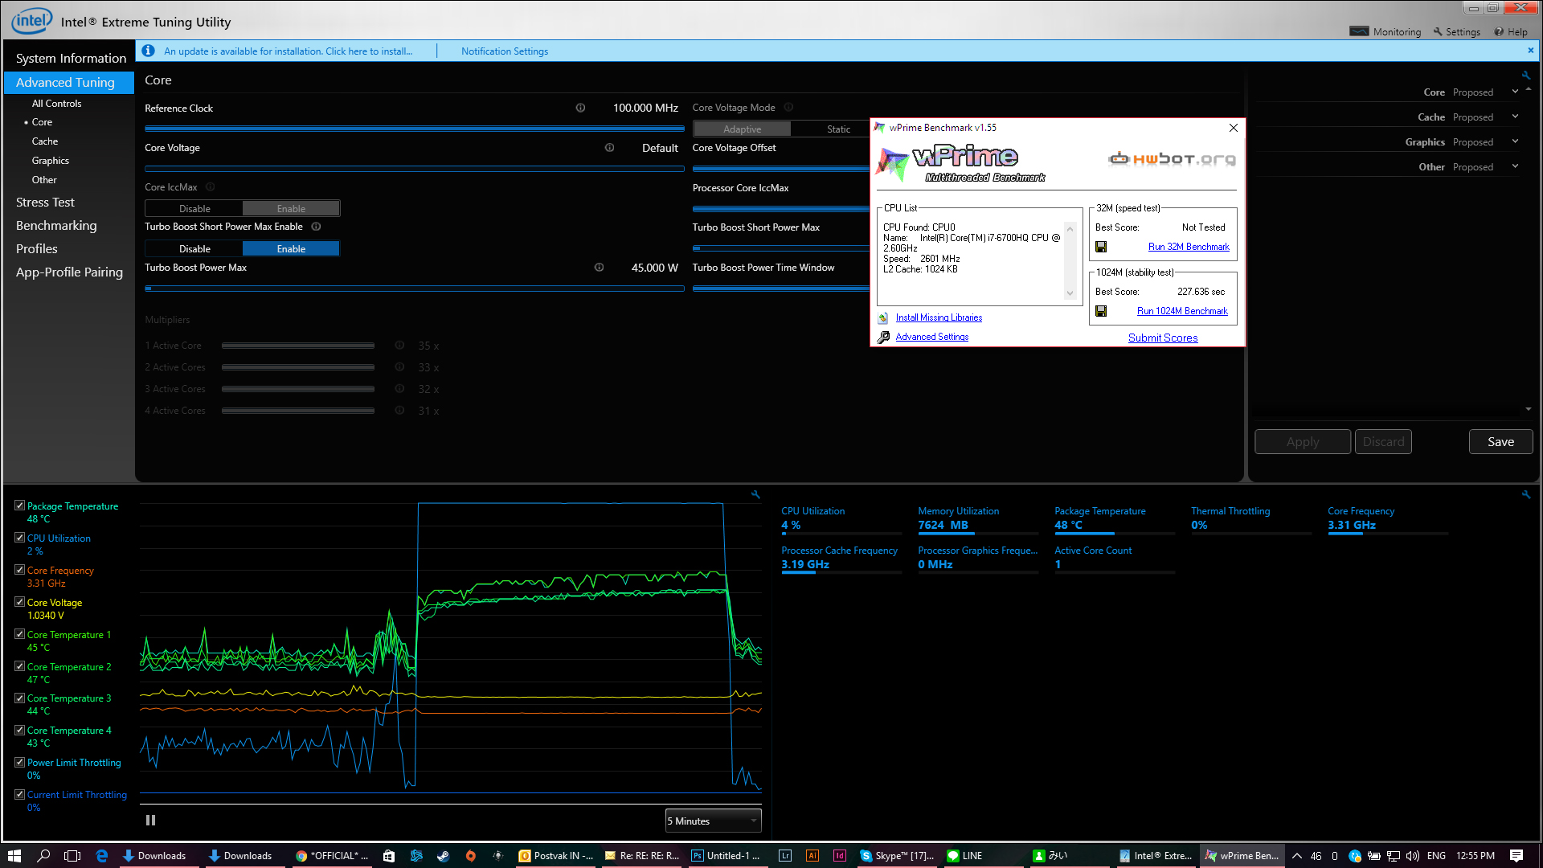1543x868 pixels.
Task: Click the Advanced Settings wrench icon in wPrime
Action: tap(883, 337)
